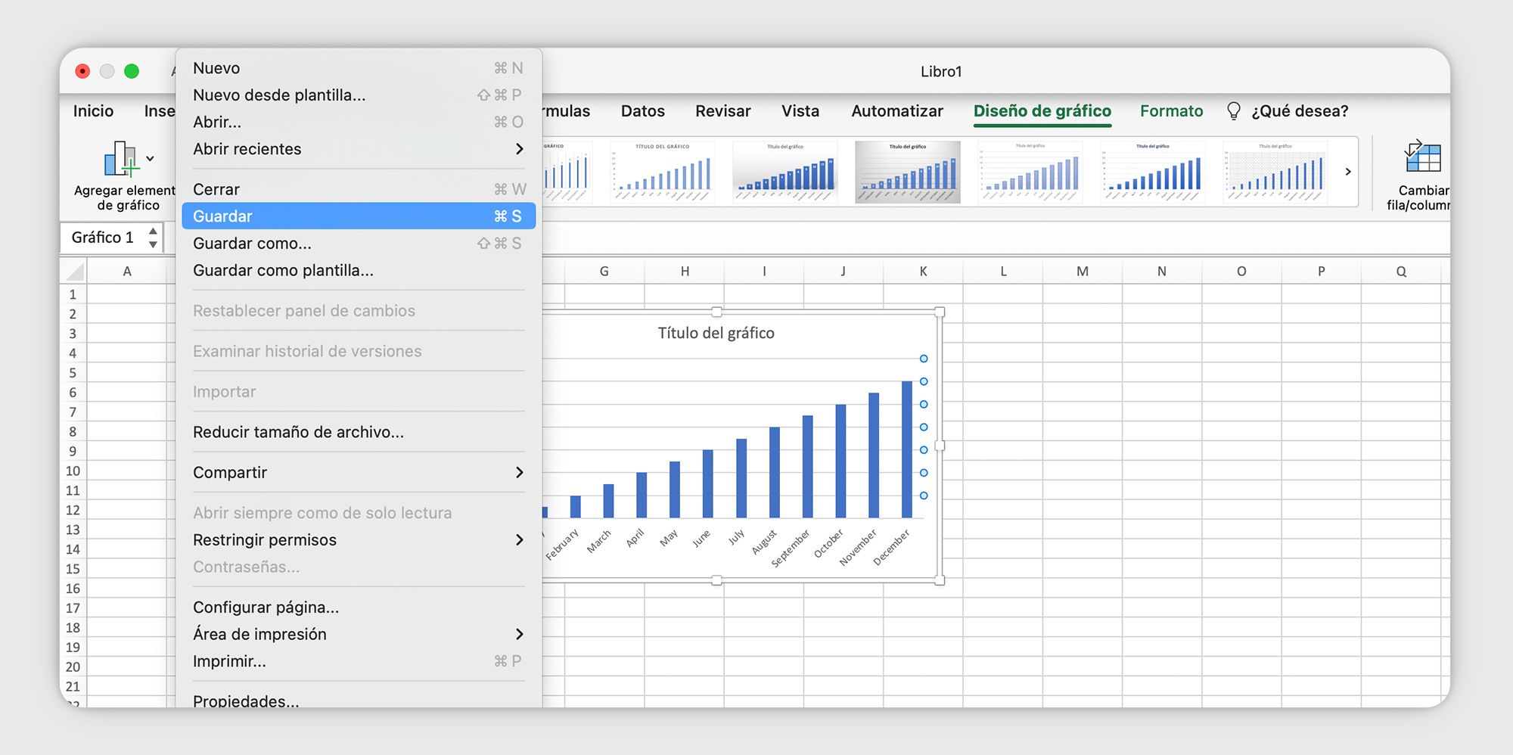The image size is (1513, 755).
Task: Select row 12 header
Action: [x=73, y=510]
